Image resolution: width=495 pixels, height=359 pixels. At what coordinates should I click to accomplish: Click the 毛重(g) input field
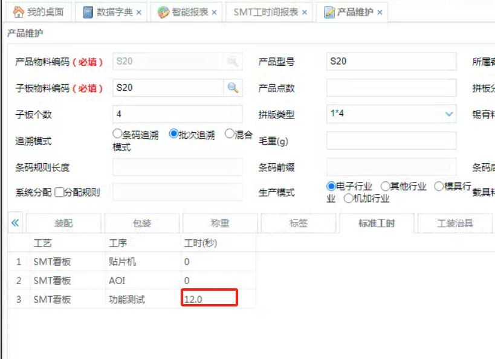391,141
